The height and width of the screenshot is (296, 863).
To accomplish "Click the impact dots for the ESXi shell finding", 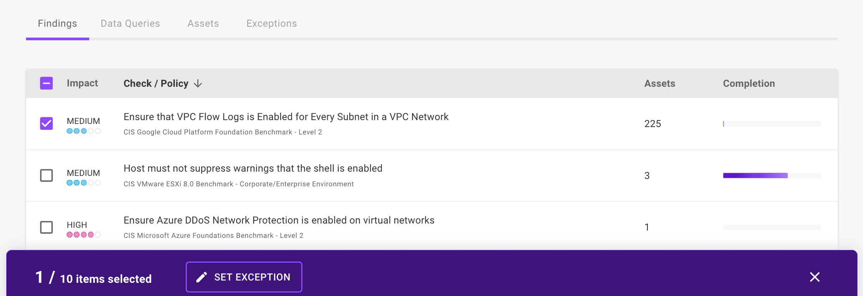I will point(83,183).
